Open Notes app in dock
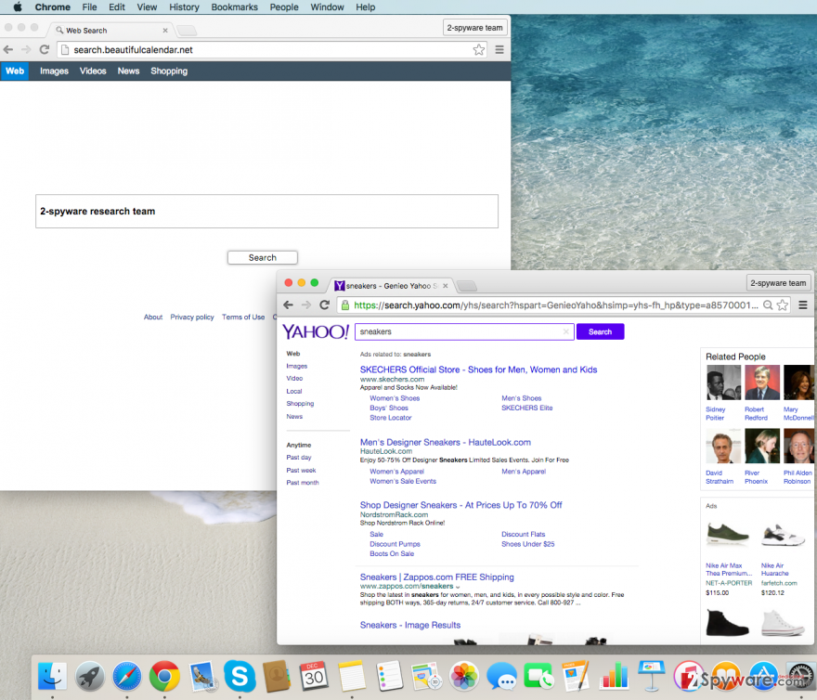Image resolution: width=817 pixels, height=700 pixels. click(352, 676)
